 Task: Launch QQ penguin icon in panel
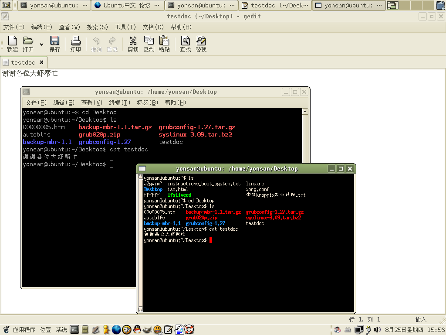tap(137, 330)
